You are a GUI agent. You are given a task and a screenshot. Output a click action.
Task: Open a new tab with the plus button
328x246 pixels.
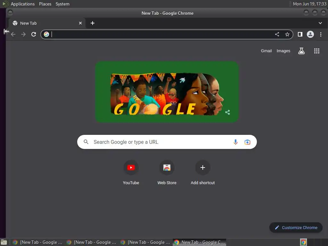93,23
